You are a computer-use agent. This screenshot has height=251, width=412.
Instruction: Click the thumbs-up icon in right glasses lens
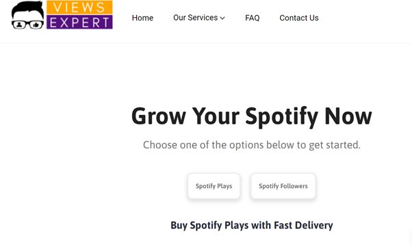[36, 25]
